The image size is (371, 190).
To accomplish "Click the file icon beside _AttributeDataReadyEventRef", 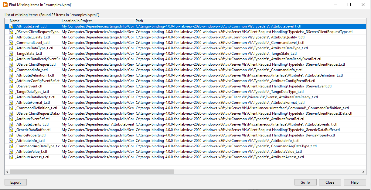I will pyautogui.click(x=11, y=59).
